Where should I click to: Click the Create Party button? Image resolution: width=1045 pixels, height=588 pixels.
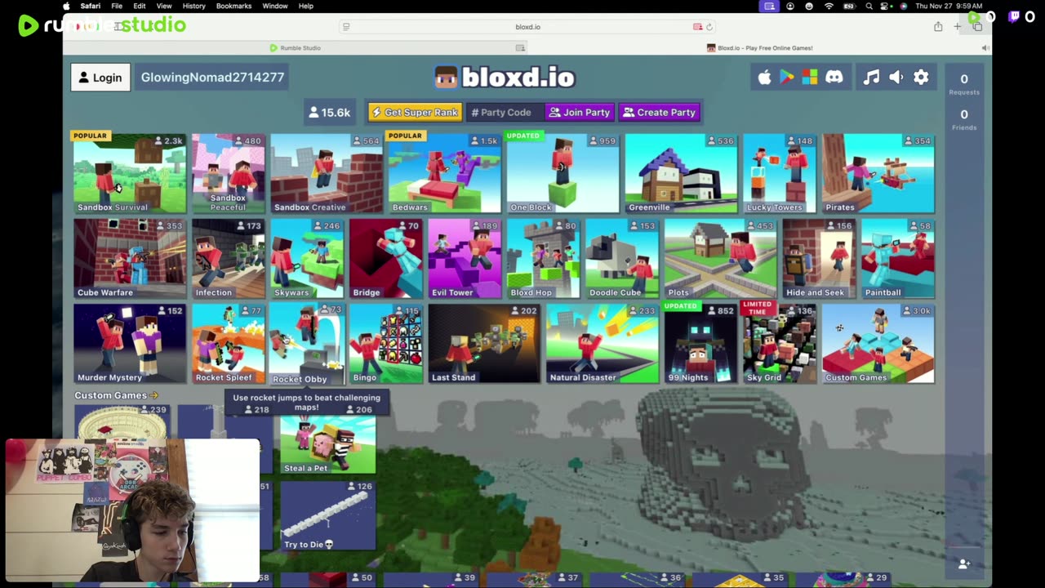pos(659,113)
